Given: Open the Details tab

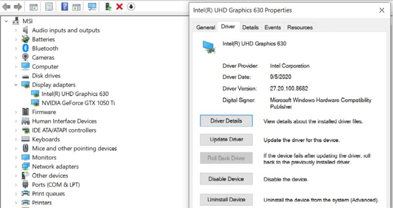Looking at the screenshot, I should (x=250, y=27).
